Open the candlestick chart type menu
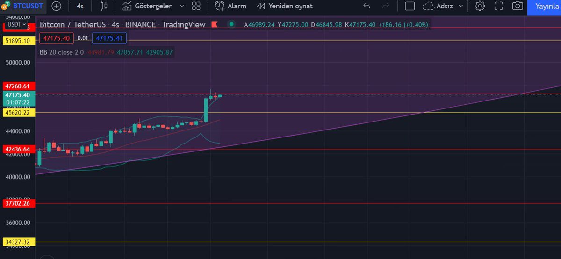The image size is (561, 259). pos(104,7)
